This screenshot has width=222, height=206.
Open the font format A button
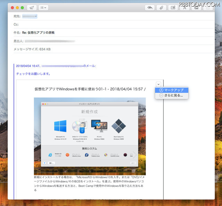(185, 8)
